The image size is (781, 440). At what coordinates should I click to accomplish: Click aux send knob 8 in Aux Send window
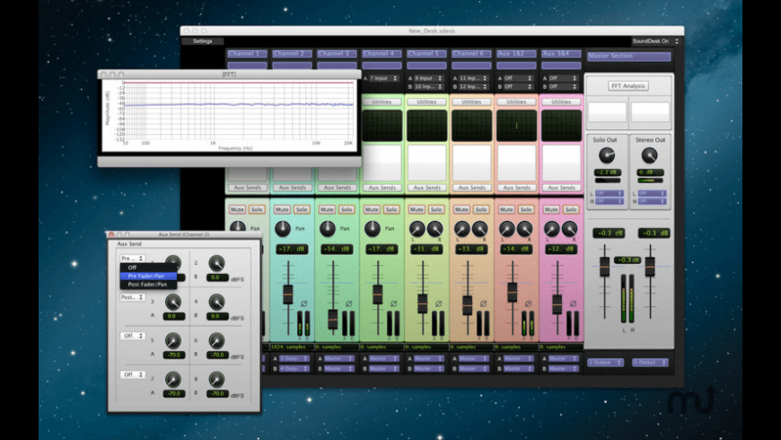pos(216,378)
